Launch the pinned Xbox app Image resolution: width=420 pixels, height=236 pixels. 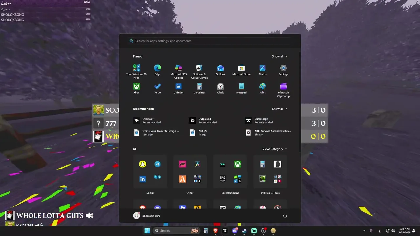coord(136,88)
